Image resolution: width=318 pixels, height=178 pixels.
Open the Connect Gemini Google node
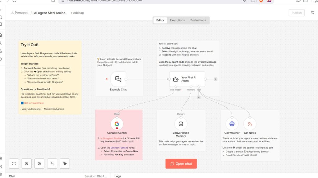[117, 124]
